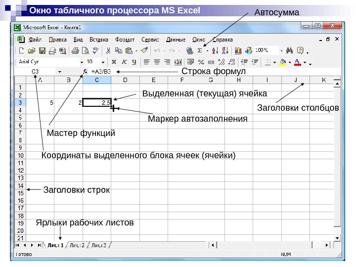Expand the Font Color dropdown arrow

(x=305, y=62)
